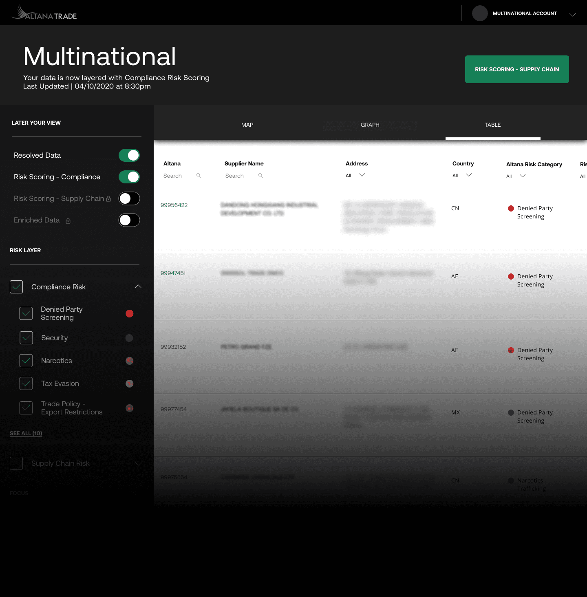
Task: Click MX country cell
Action: 455,412
